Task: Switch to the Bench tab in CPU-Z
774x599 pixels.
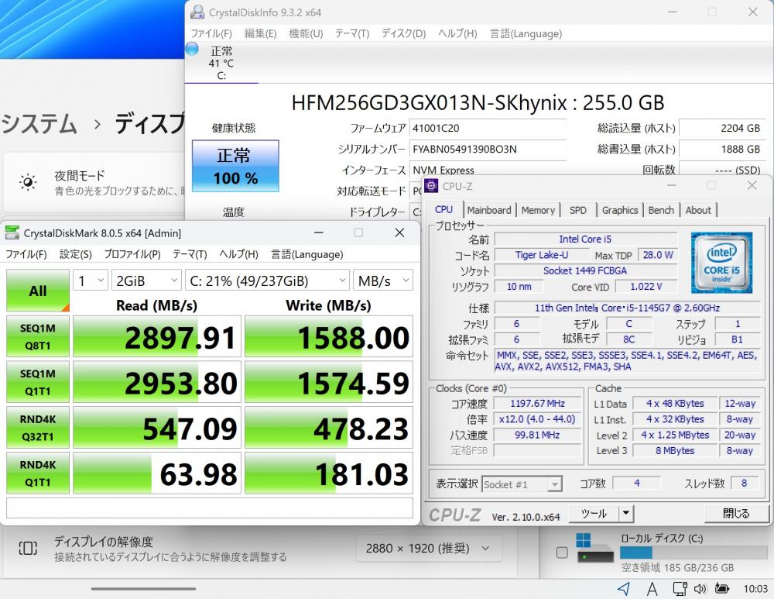Action: click(x=661, y=210)
